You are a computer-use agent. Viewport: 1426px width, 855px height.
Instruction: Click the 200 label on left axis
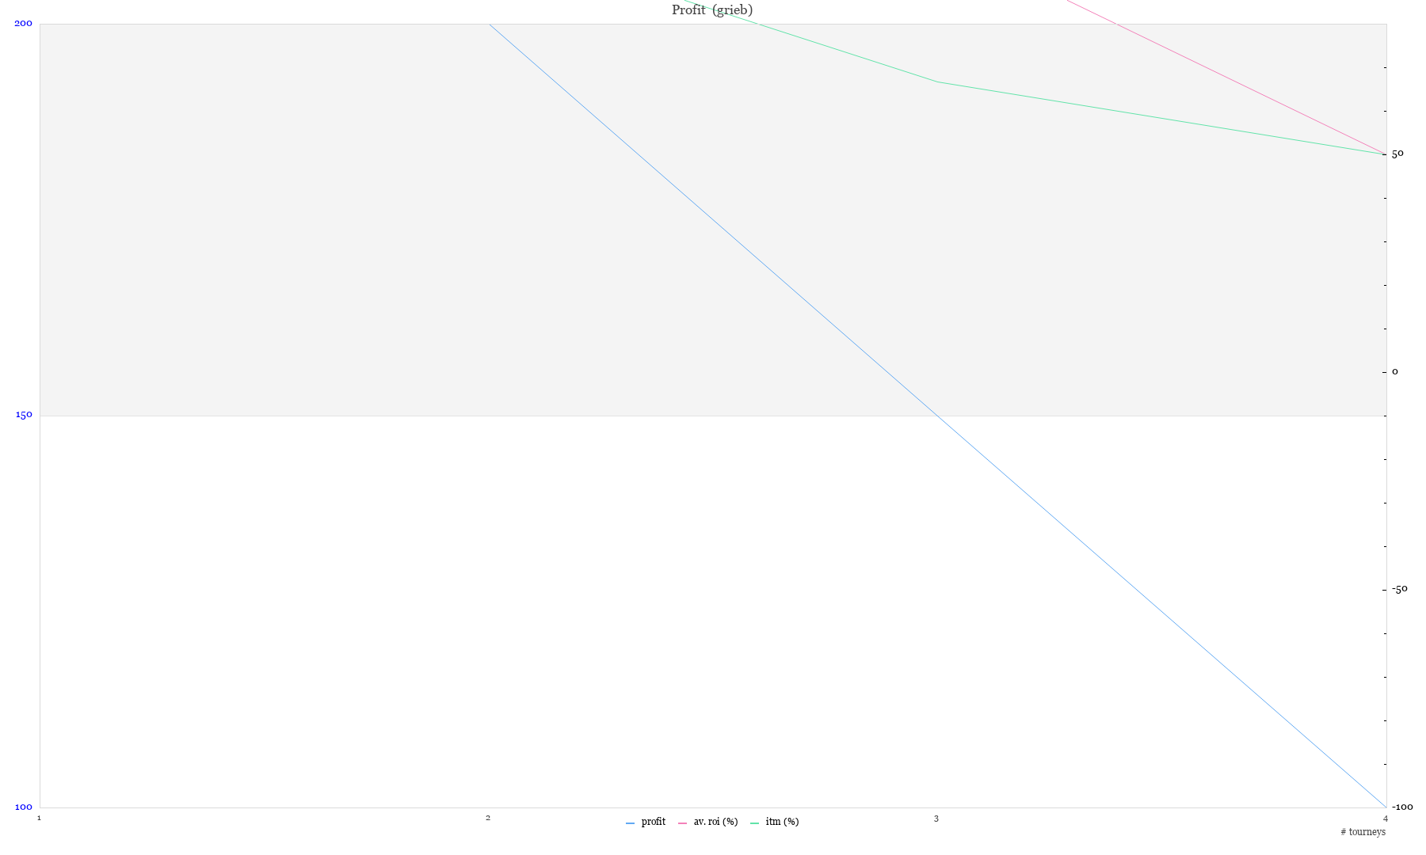coord(24,23)
